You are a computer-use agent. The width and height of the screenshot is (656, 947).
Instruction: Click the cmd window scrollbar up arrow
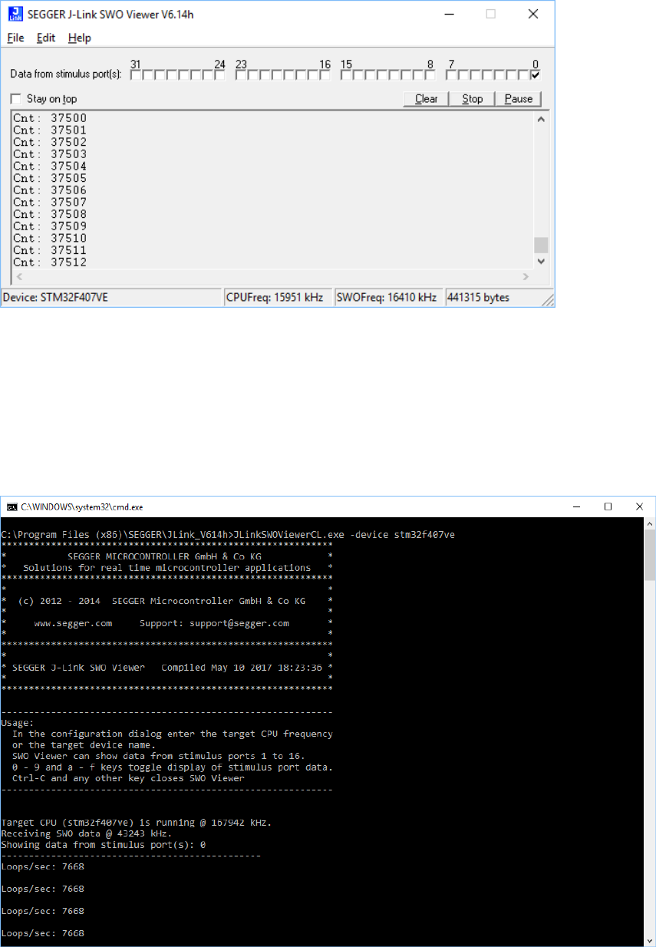[x=649, y=524]
